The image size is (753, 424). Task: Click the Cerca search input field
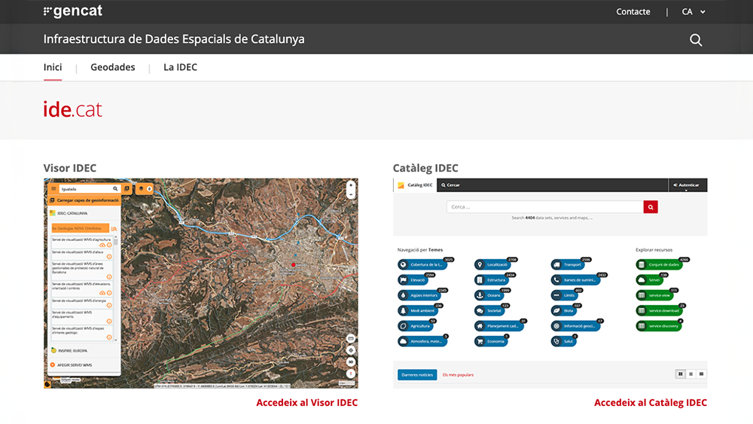tap(544, 207)
